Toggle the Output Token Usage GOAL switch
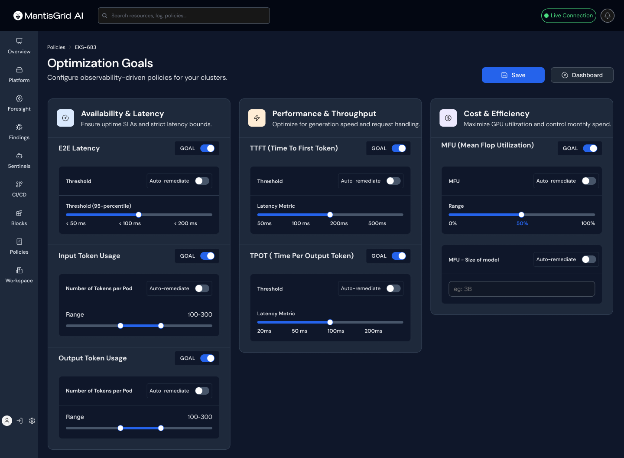 point(208,358)
